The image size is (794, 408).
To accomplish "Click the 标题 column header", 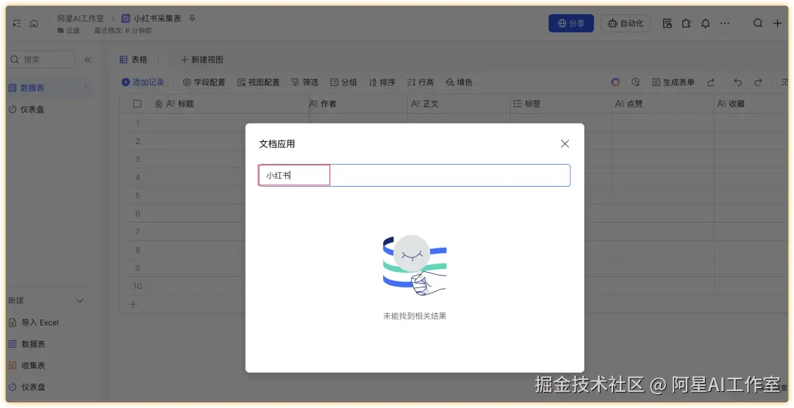I will point(185,104).
